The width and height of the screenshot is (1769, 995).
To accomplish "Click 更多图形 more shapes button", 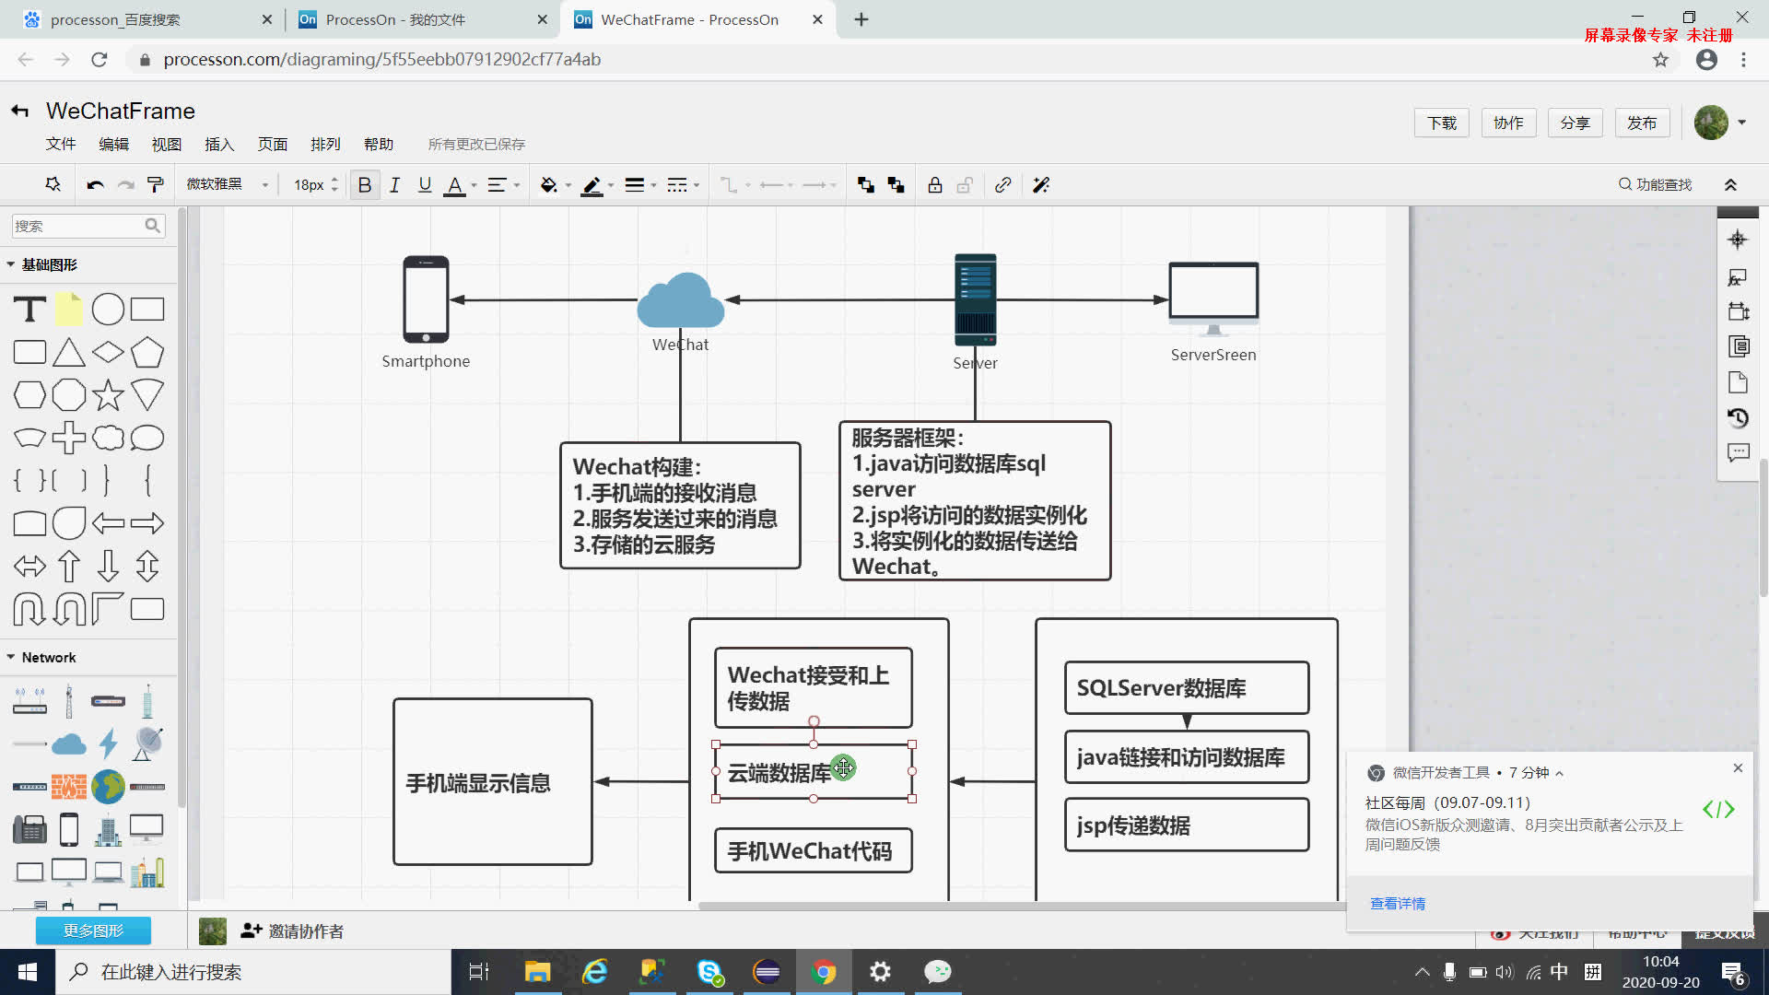I will (93, 931).
